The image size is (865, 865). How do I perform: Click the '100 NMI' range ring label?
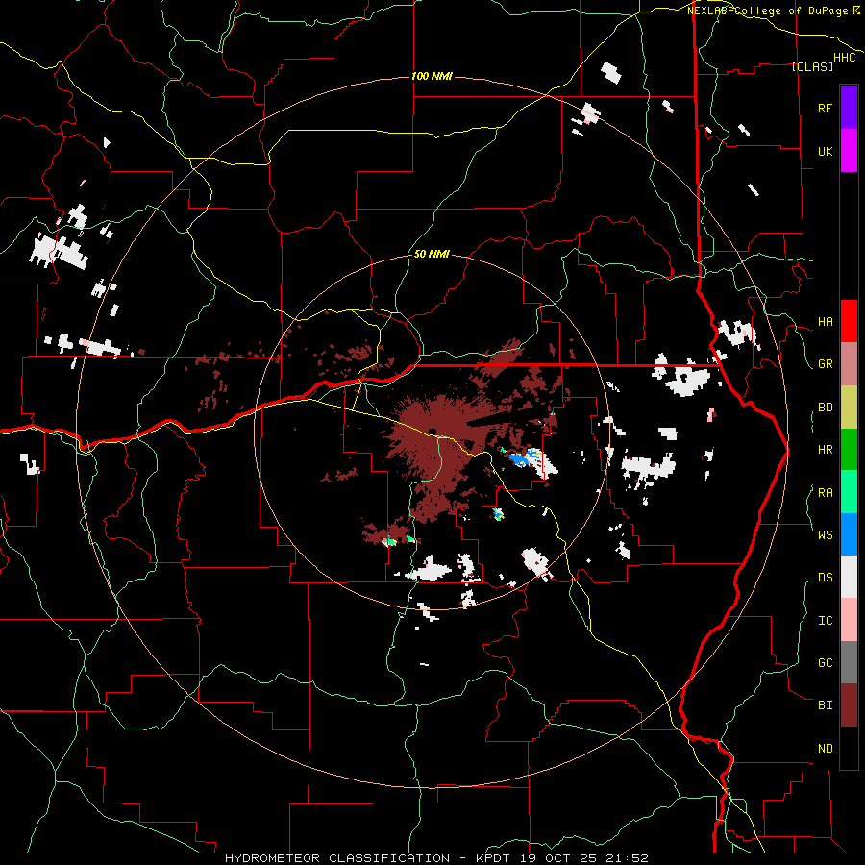tap(432, 76)
